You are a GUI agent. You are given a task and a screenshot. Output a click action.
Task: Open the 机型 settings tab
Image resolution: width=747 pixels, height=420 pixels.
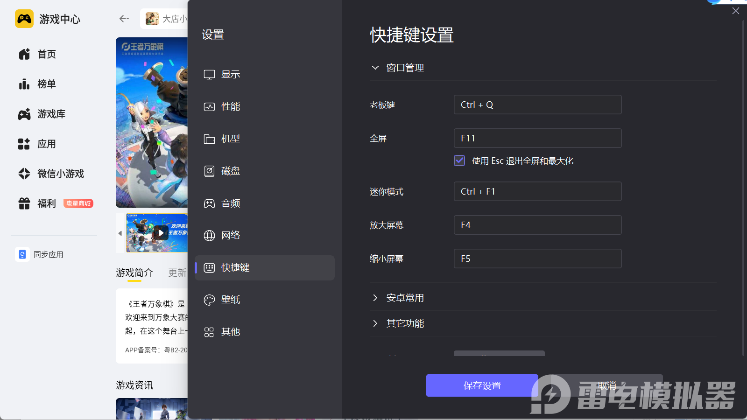click(265, 139)
